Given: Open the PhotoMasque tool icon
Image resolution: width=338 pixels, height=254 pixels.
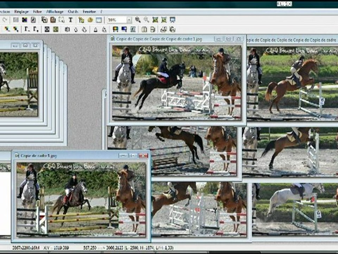Looking at the screenshot, I should tap(133, 29).
